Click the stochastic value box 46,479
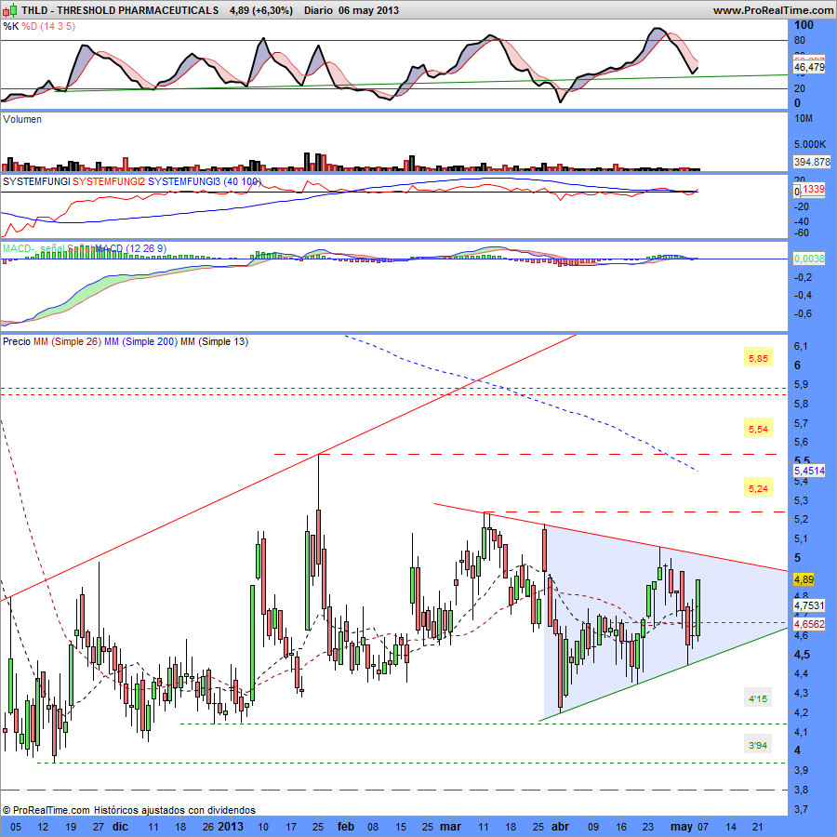This screenshot has width=837, height=837. pos(809,67)
